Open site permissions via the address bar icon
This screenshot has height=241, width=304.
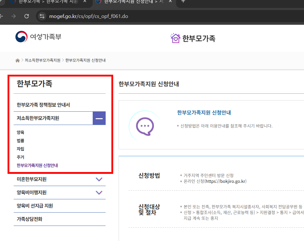41,16
